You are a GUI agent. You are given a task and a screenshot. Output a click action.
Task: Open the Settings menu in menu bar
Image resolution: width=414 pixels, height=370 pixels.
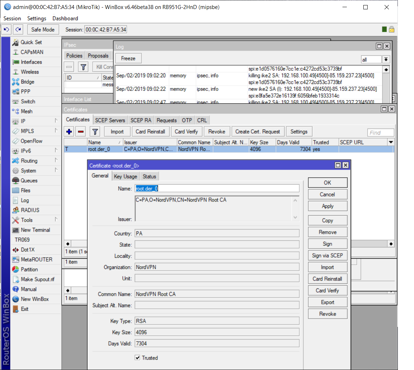tap(37, 18)
